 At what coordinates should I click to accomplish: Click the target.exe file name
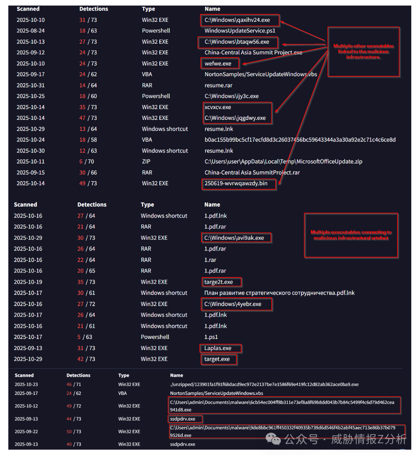(x=217, y=359)
